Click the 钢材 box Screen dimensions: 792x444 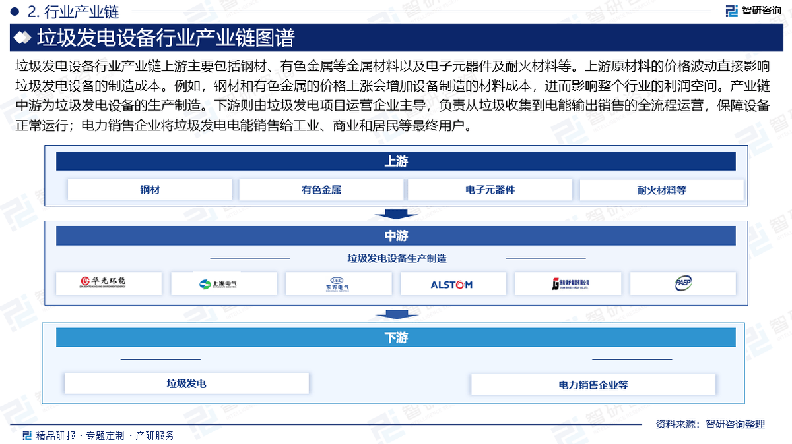150,190
